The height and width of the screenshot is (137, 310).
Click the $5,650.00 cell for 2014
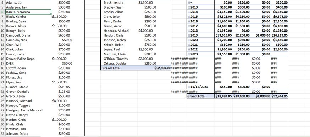click(279, 12)
